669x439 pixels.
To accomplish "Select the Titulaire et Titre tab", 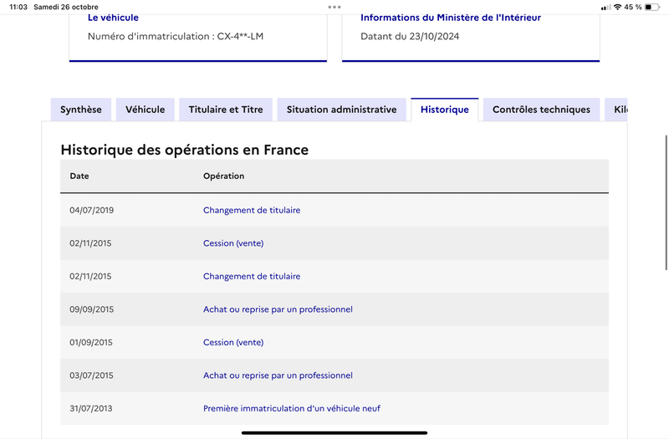I will coord(226,110).
